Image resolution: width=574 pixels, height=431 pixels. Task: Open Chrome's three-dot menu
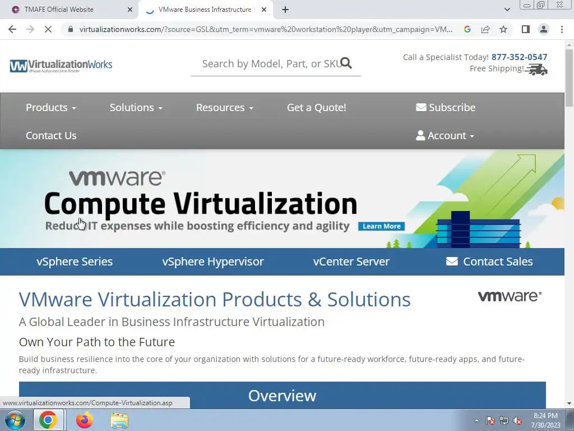[x=562, y=29]
